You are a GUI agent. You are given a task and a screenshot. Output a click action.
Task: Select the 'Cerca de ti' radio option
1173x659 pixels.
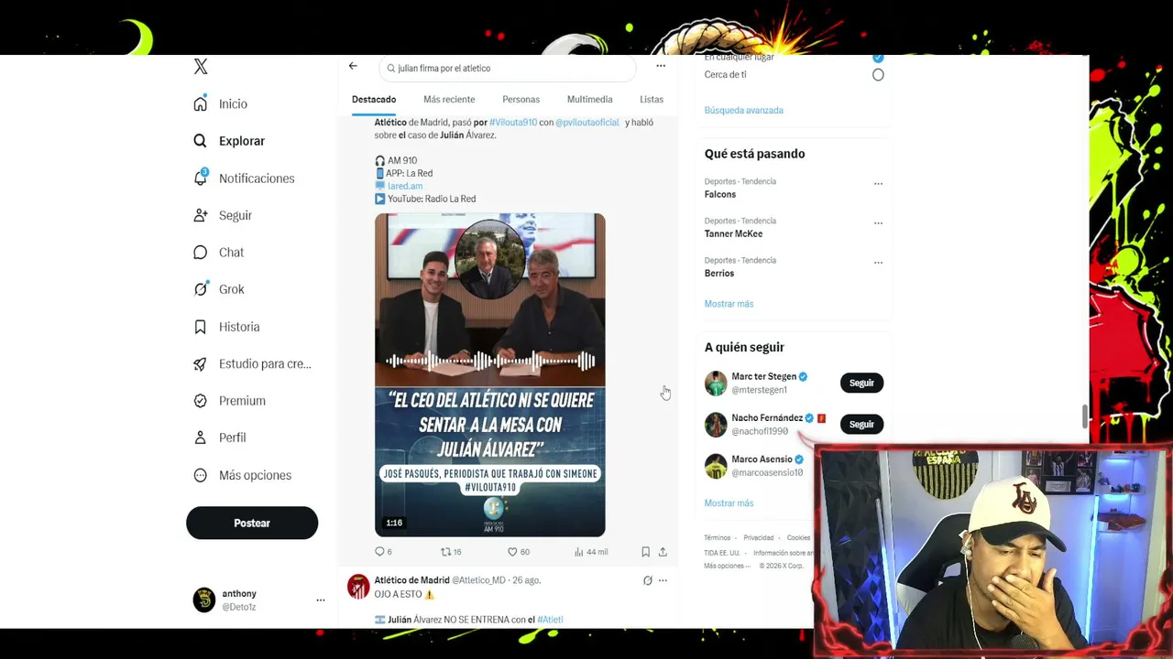coord(878,75)
